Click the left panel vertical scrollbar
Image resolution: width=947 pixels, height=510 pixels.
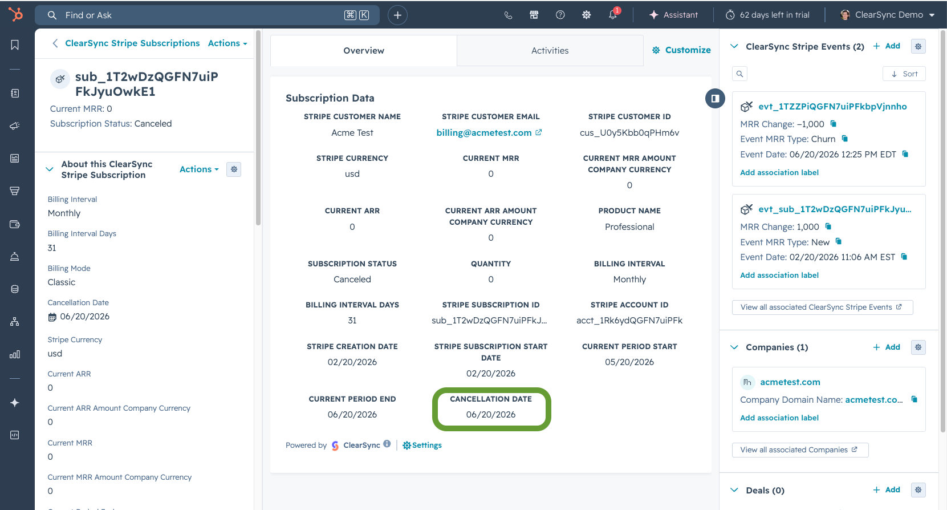tap(258, 128)
